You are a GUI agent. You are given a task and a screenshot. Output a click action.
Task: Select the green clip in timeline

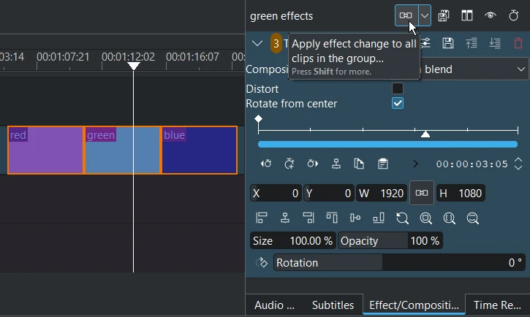pyautogui.click(x=122, y=150)
